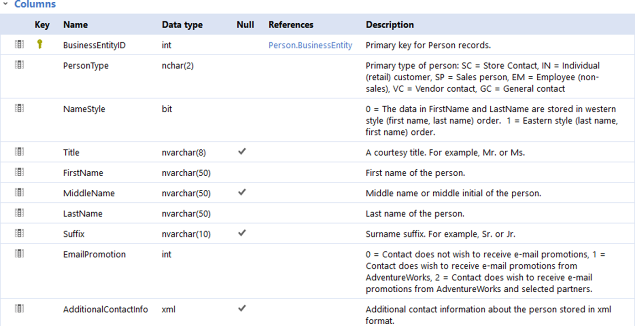Click the Null checkmark for MiddleName
The width and height of the screenshot is (635, 326).
[242, 192]
